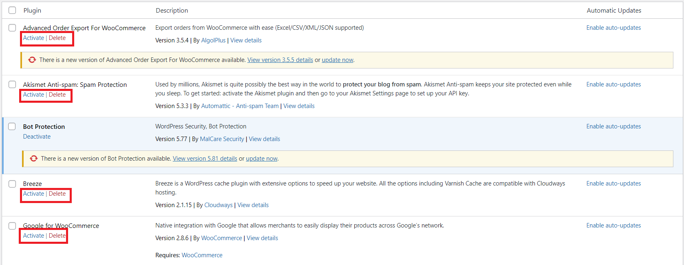Delete Google for WooCommerce plugin
Screen dimensions: 684x265
pyautogui.click(x=57, y=236)
